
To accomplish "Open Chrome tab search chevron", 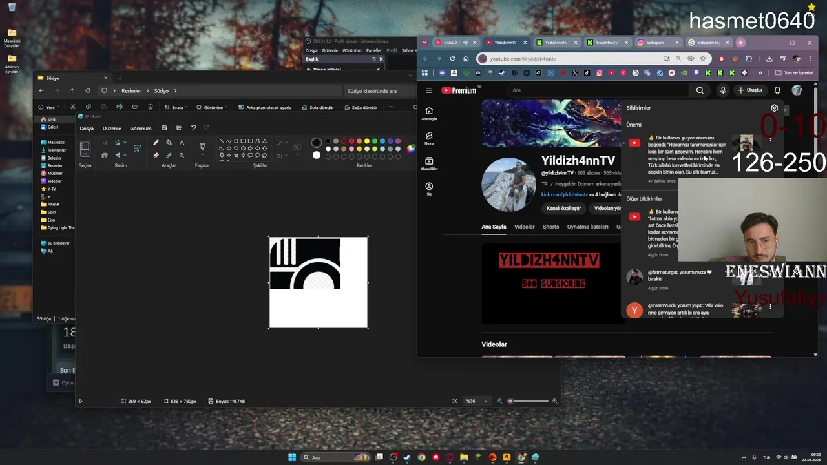I will click(x=424, y=43).
